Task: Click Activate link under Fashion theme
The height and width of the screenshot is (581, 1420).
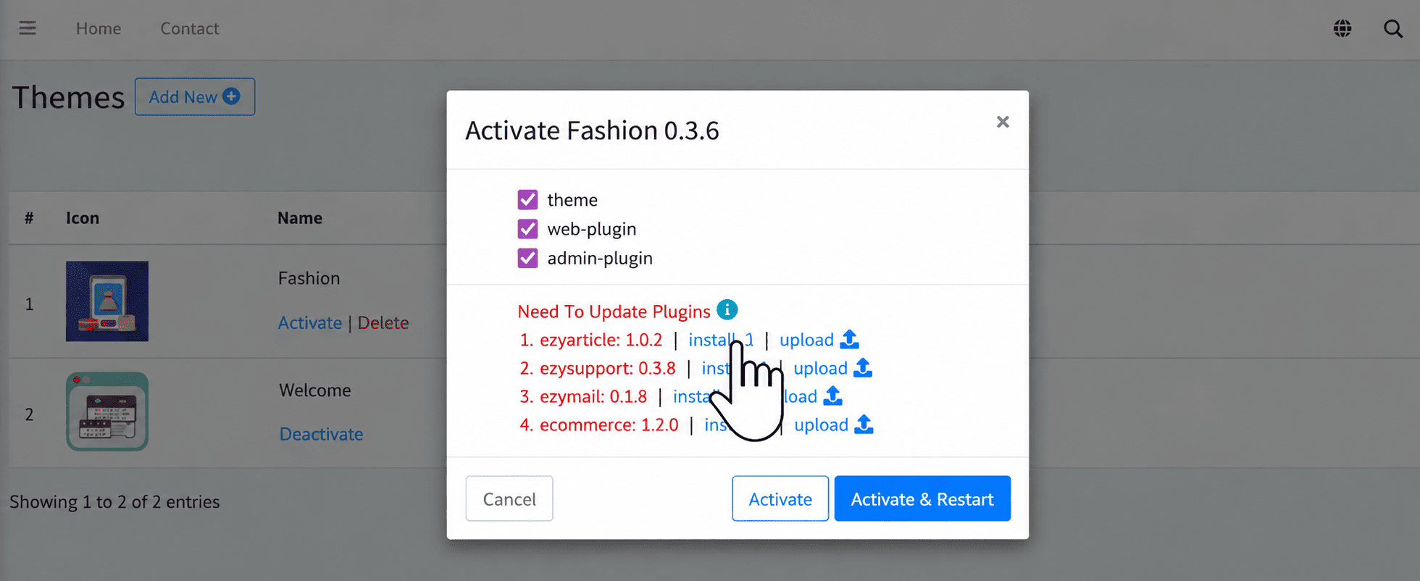Action: pos(310,322)
